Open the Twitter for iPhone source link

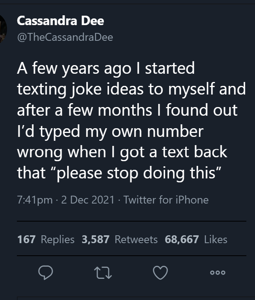(x=166, y=200)
